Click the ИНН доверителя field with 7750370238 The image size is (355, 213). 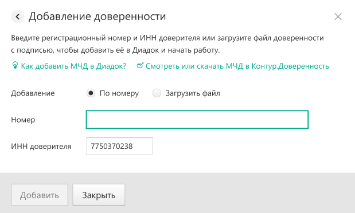click(x=119, y=147)
